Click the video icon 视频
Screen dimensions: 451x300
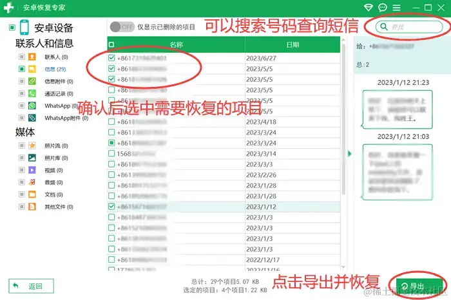click(32, 170)
